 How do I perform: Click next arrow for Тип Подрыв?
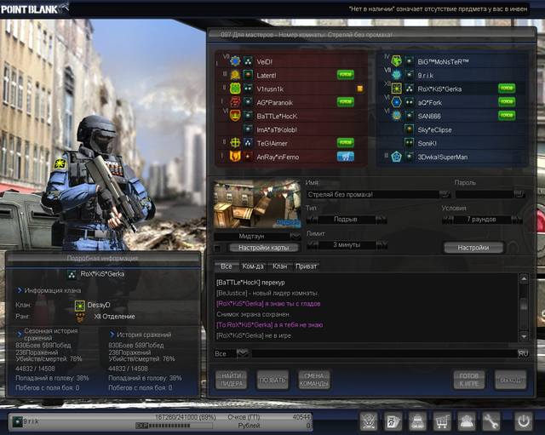point(381,220)
